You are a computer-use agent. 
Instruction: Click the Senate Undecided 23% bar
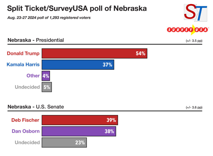[x=64, y=142]
